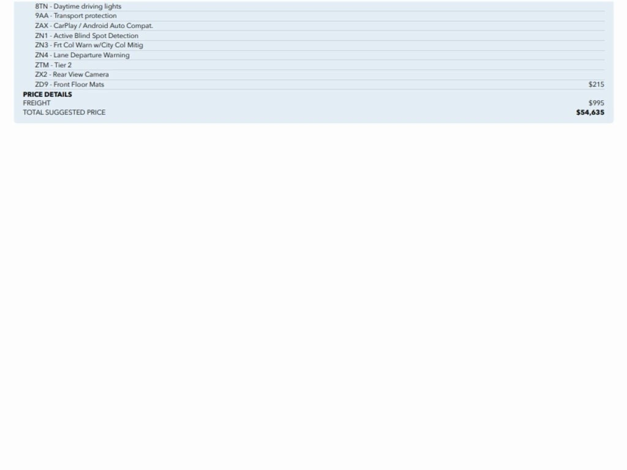This screenshot has width=627, height=470.
Task: Select the $995 freight amount
Action: pyautogui.click(x=596, y=103)
